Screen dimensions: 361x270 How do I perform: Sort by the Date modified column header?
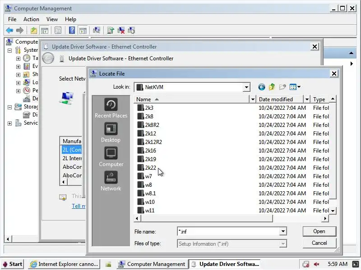[280, 99]
